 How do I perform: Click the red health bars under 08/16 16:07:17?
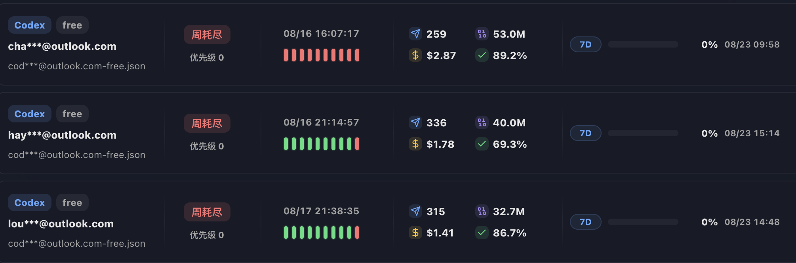(x=322, y=55)
